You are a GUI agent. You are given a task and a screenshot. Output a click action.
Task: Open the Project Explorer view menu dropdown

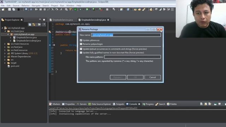click(44, 24)
